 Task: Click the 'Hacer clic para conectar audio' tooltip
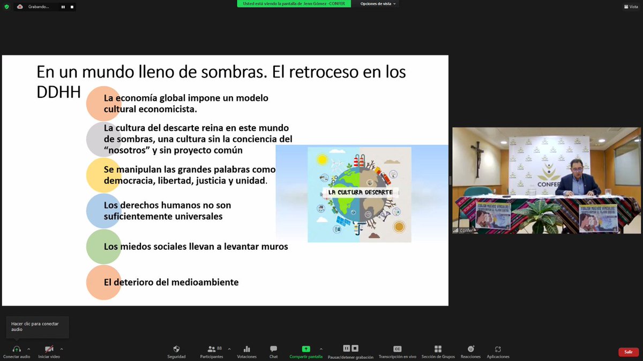click(38, 327)
